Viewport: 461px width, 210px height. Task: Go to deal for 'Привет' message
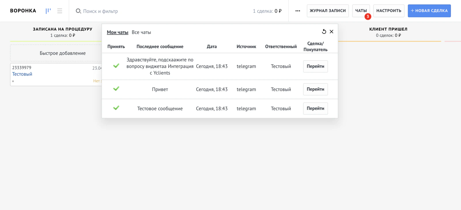coord(315,89)
